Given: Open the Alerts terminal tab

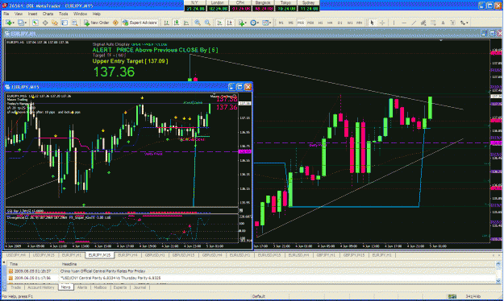Looking at the screenshot, I should pos(82,287).
